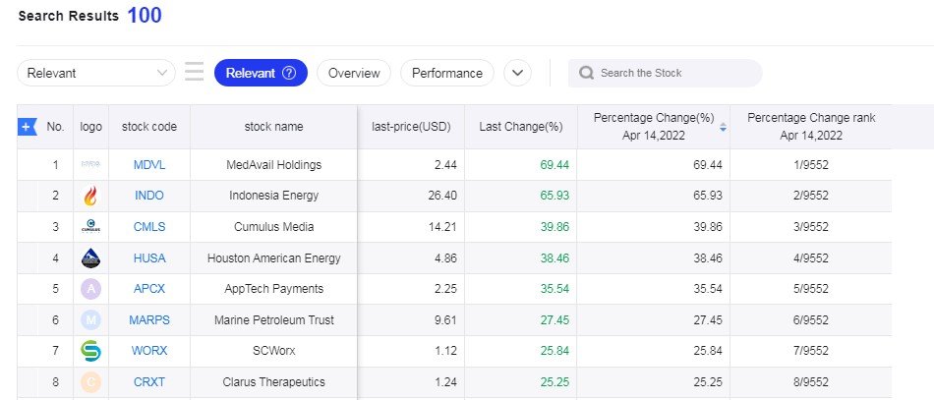Click green Last Change 69.44 value

pyautogui.click(x=555, y=165)
